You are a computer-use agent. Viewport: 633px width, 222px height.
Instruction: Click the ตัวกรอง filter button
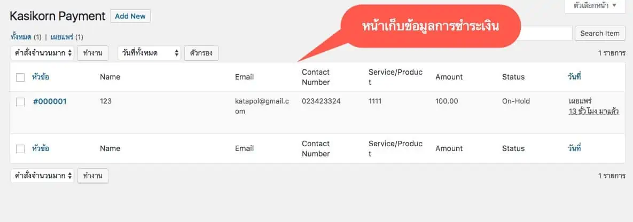[201, 53]
